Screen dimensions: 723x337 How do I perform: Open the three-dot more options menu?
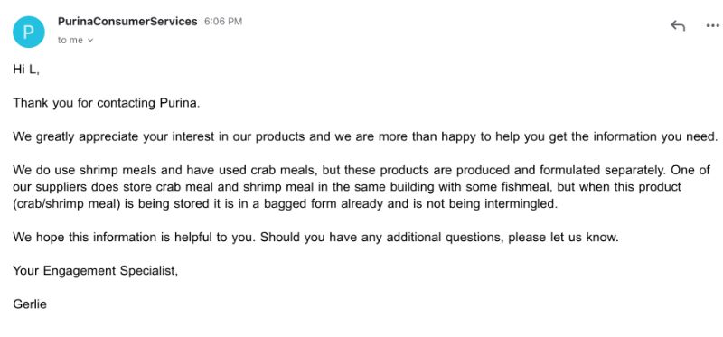tap(713, 26)
